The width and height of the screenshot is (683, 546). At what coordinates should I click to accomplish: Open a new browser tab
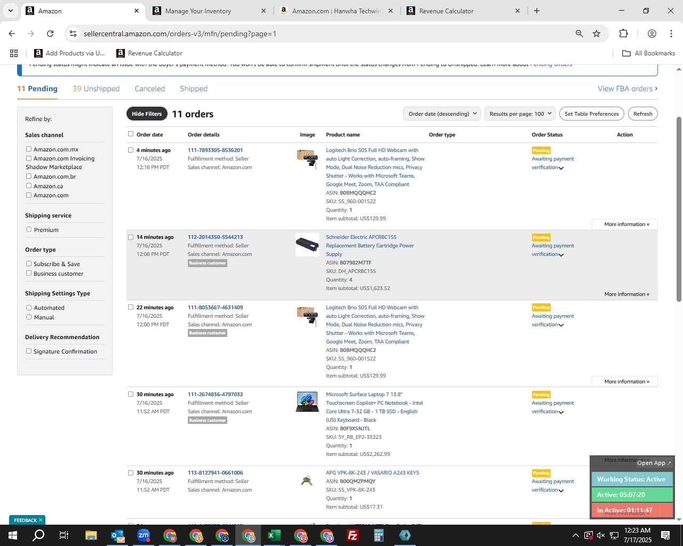537,11
